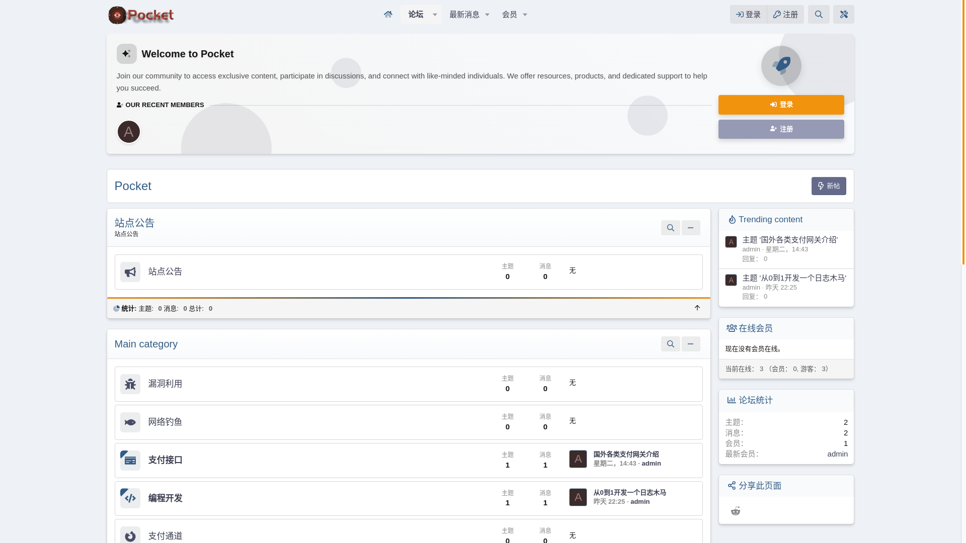
Task: Expand the 最新消息 dropdown arrow
Action: point(487,15)
